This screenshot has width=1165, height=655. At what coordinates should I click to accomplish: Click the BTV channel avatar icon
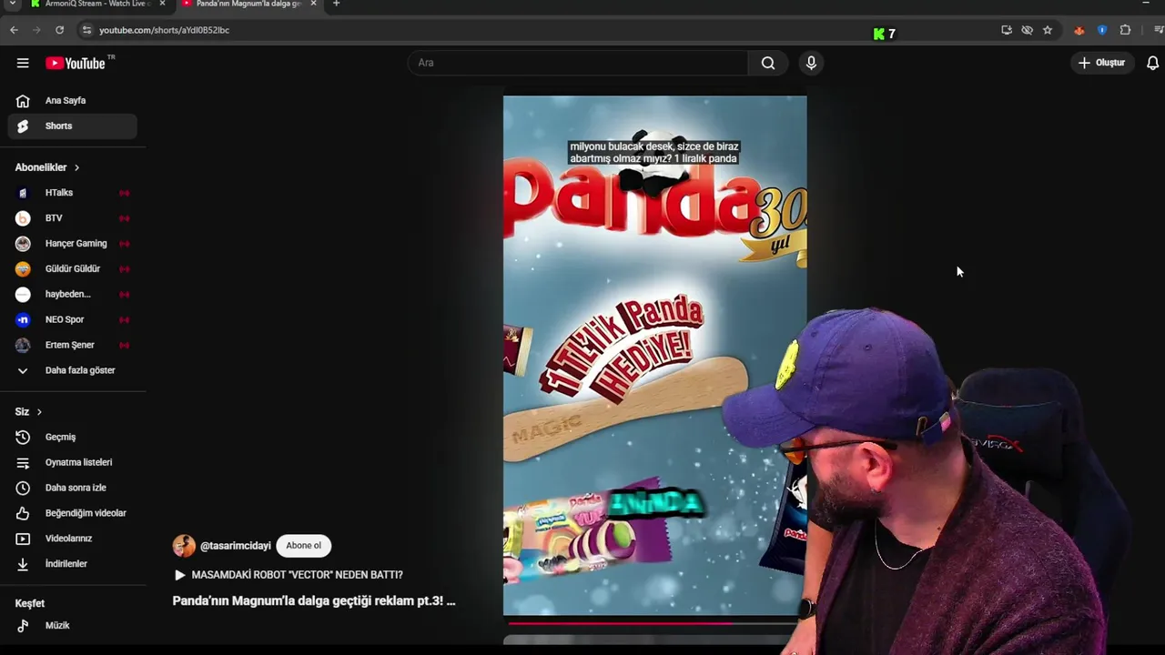23,218
